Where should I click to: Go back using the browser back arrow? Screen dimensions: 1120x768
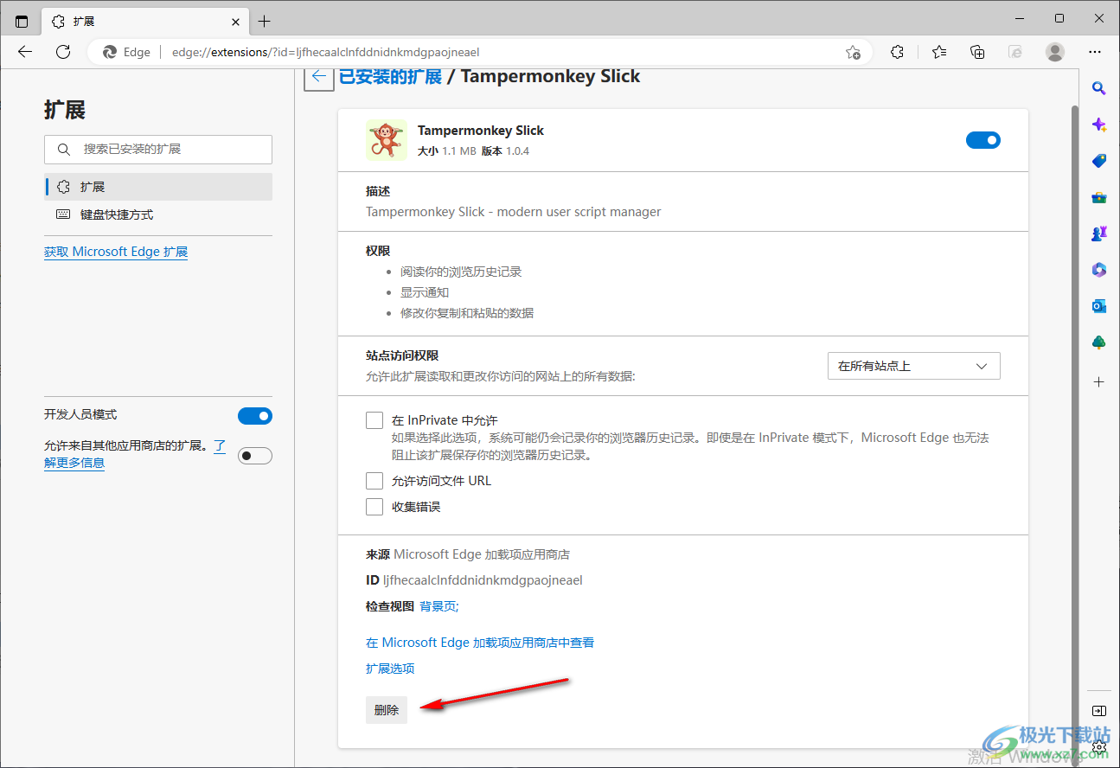click(25, 52)
